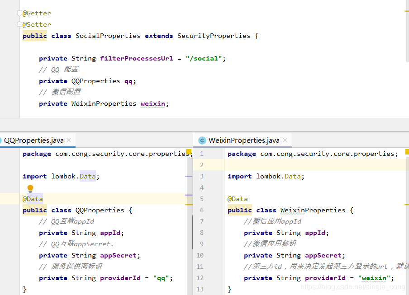
Task: Click the // QQ 配置 comment
Action: point(59,70)
